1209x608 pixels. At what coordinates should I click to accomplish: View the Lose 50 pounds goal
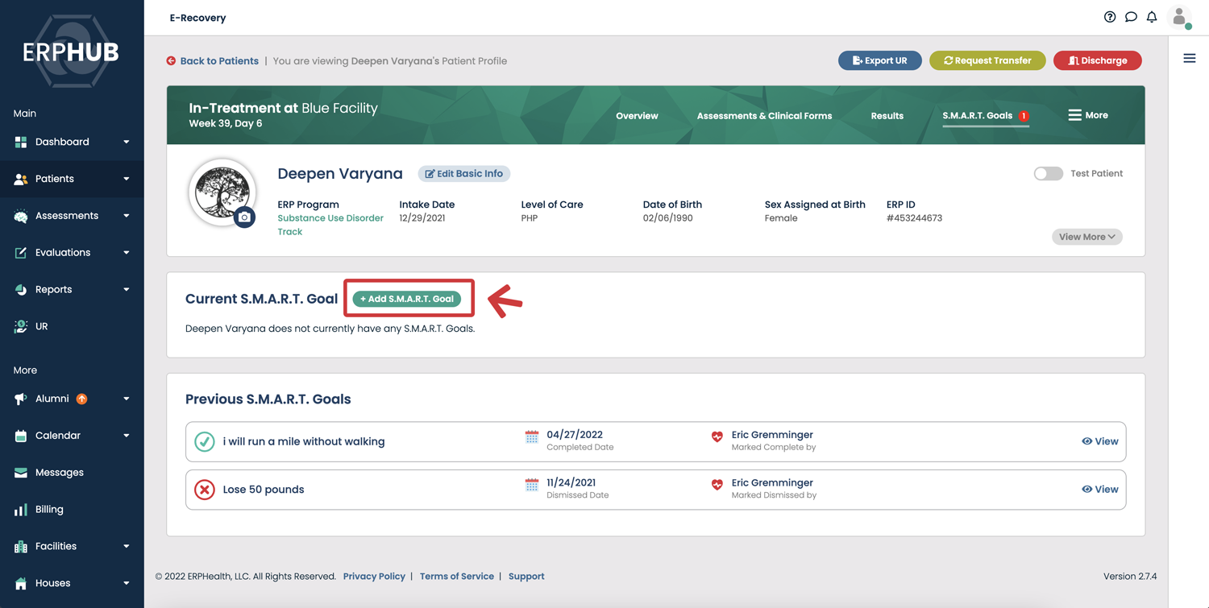click(1100, 490)
